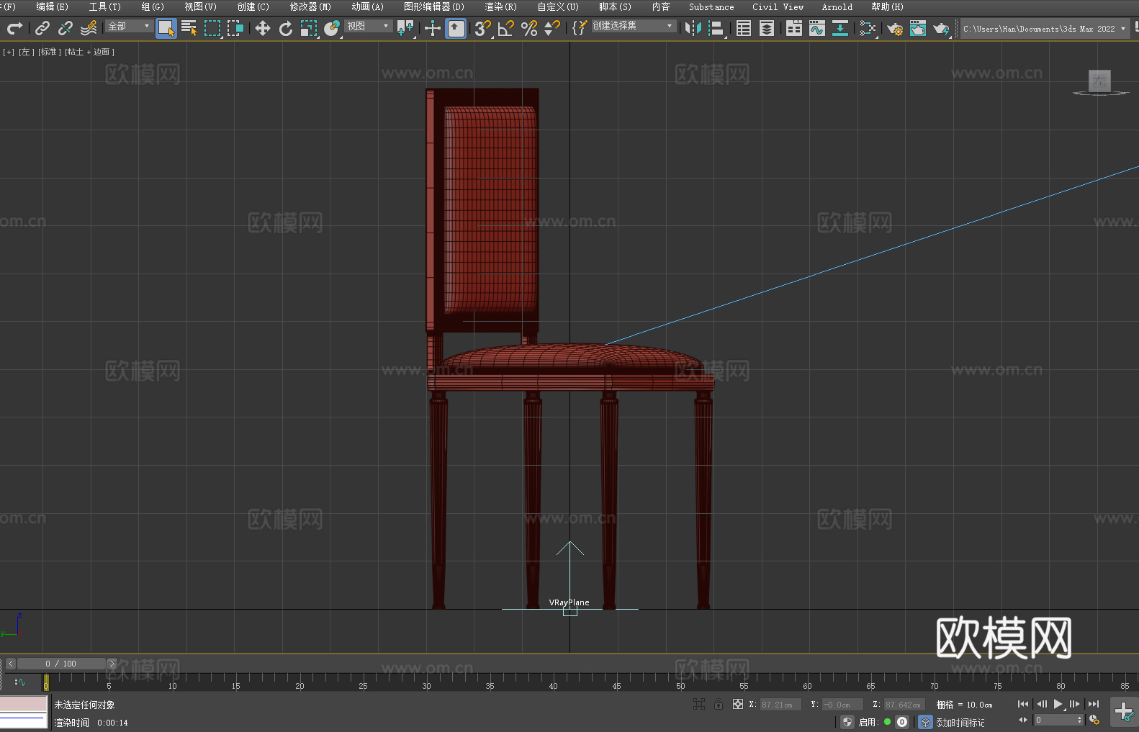
Task: Open Schematic View icon
Action: pos(868,28)
